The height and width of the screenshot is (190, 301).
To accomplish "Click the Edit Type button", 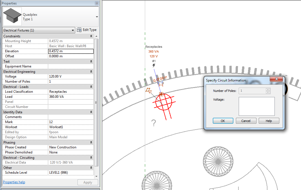I will [x=87, y=30].
